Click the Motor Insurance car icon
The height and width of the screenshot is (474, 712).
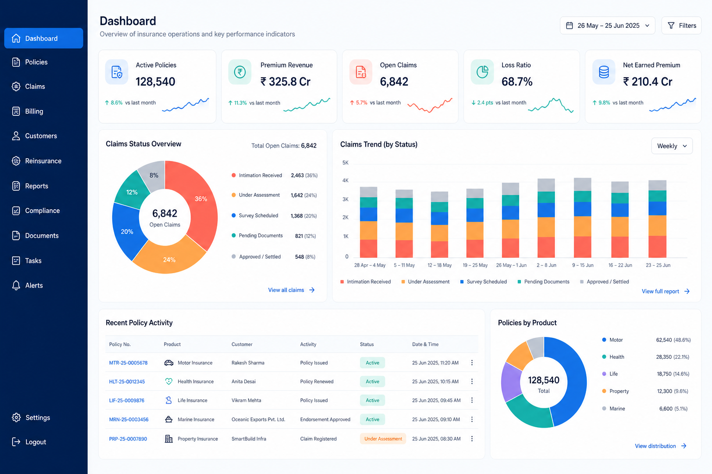pyautogui.click(x=169, y=363)
